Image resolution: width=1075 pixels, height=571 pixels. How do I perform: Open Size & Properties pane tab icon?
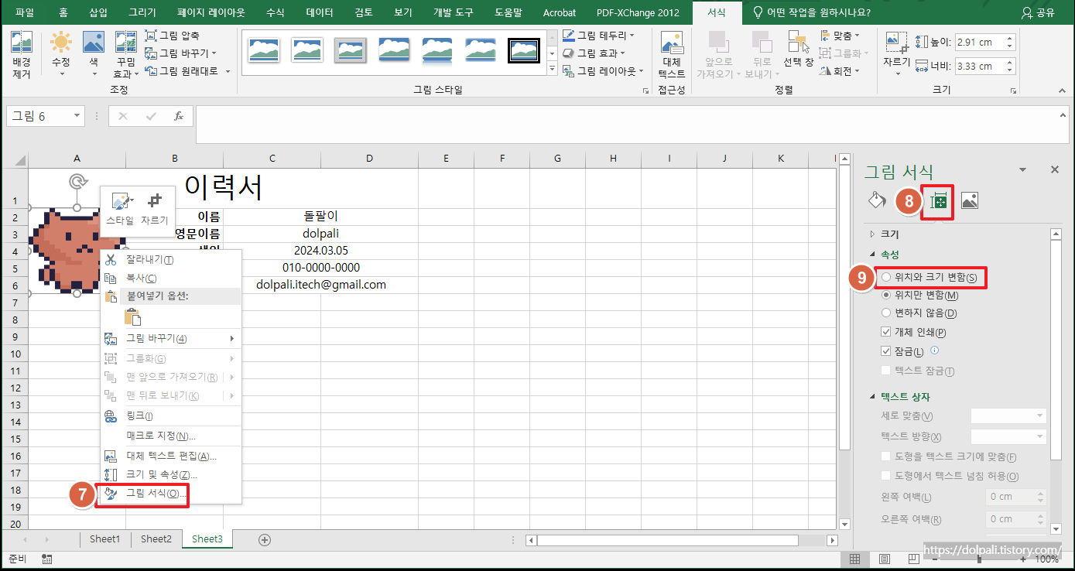pos(939,201)
